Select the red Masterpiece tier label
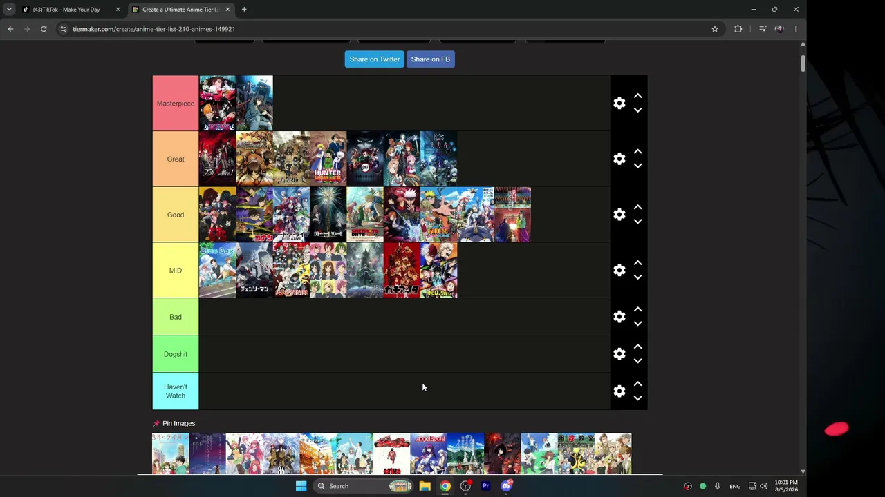 coord(176,104)
